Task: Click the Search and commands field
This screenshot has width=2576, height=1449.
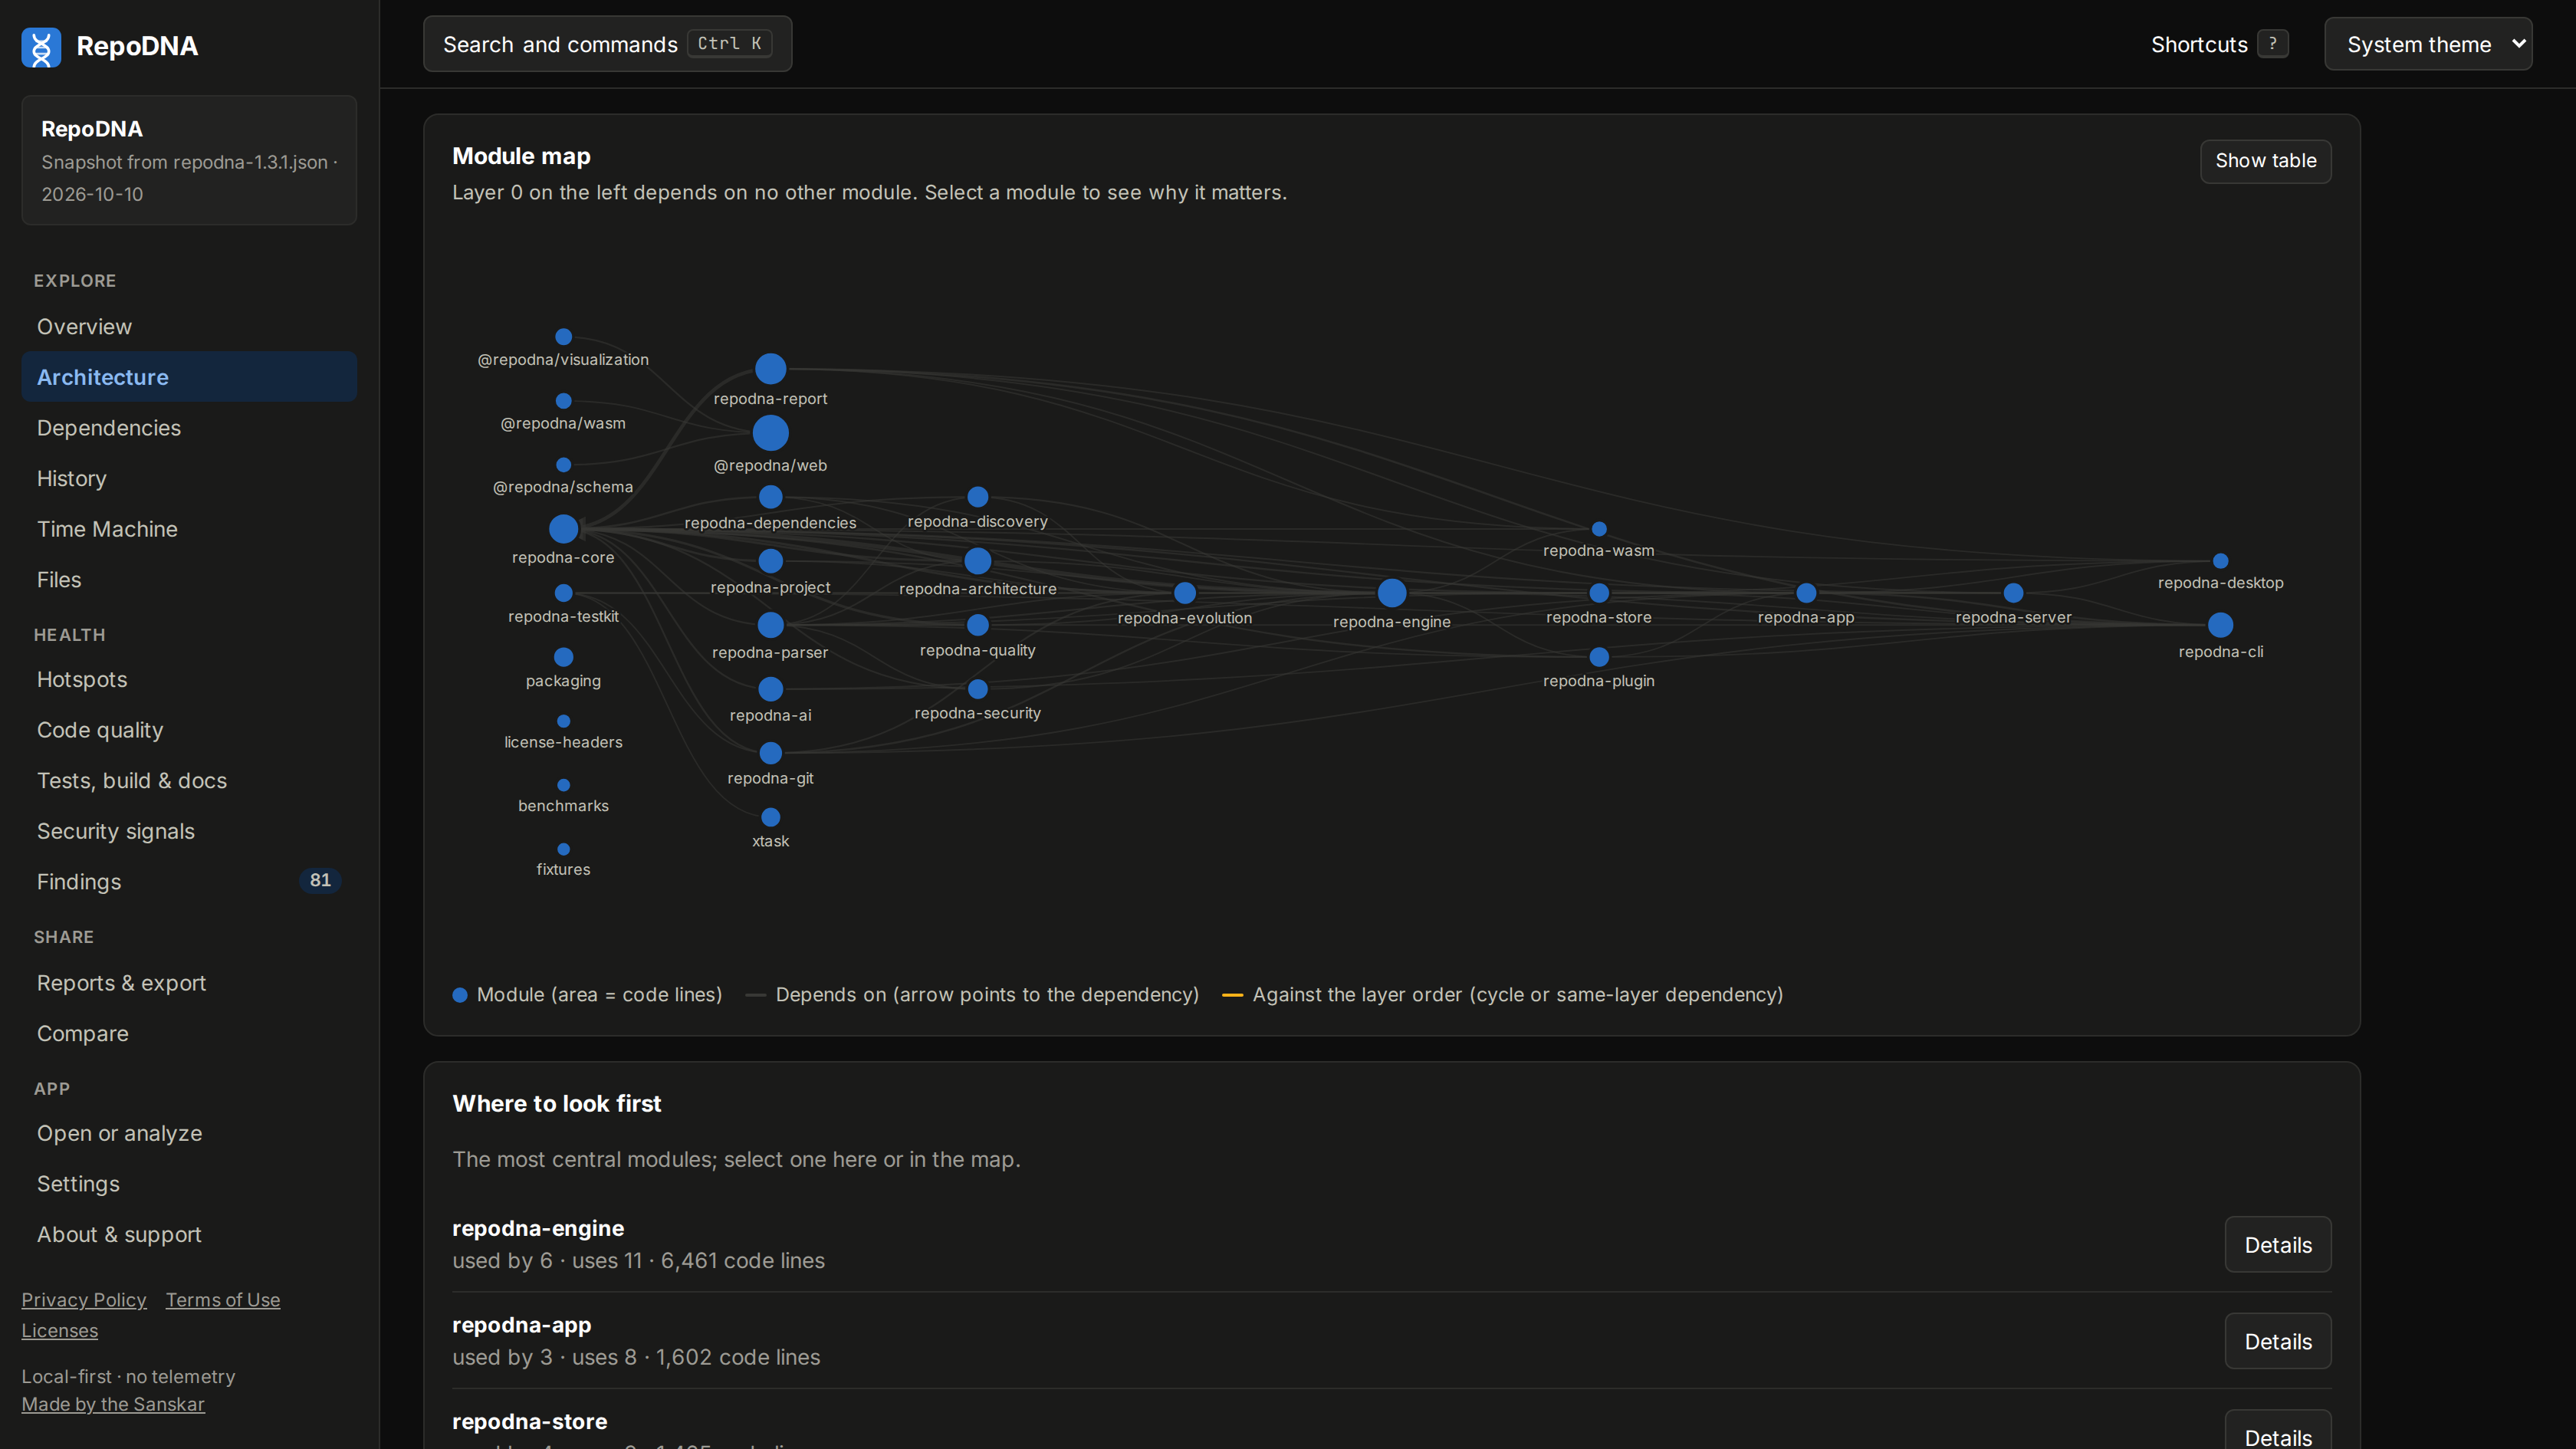Action: (x=607, y=44)
